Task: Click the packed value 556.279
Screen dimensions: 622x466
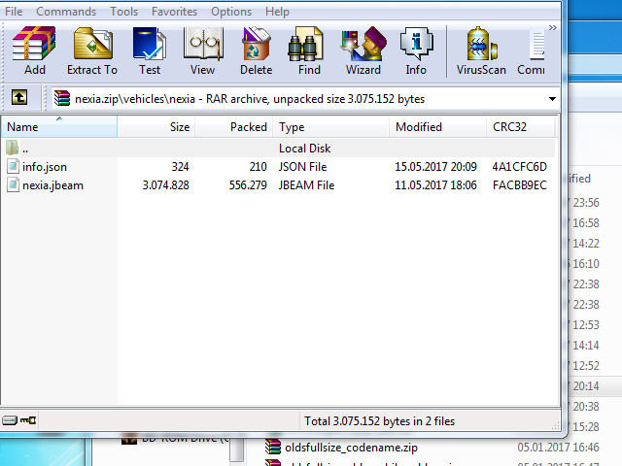Action: (x=248, y=185)
